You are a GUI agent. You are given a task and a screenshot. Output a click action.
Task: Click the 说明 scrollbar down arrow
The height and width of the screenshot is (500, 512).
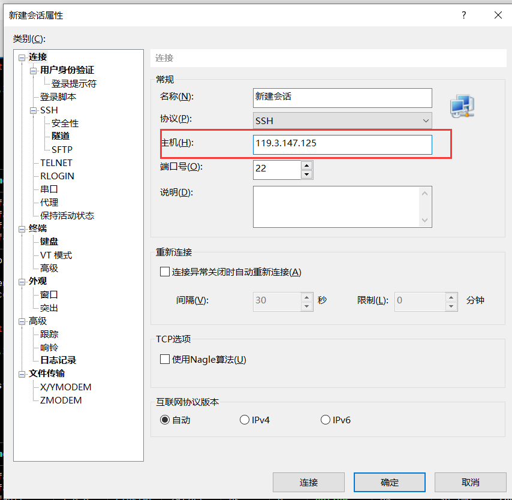tap(425, 220)
